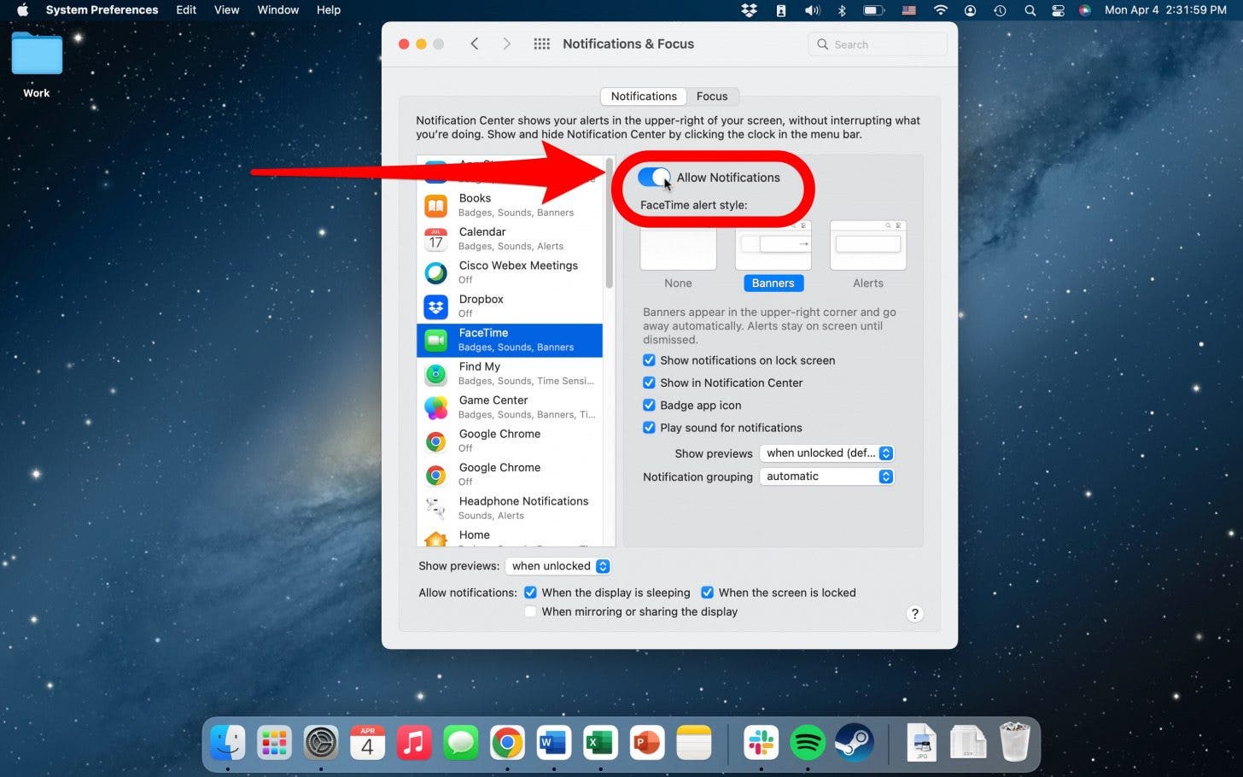Open the View menu

(x=226, y=10)
